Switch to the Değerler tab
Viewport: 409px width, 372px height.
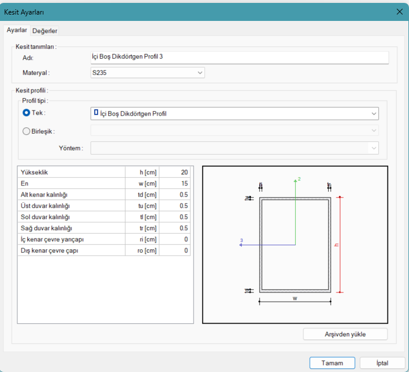[x=45, y=31]
